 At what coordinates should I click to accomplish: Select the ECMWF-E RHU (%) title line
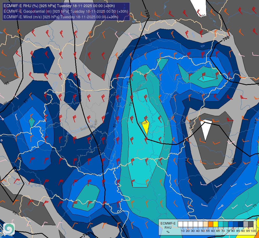59,6
